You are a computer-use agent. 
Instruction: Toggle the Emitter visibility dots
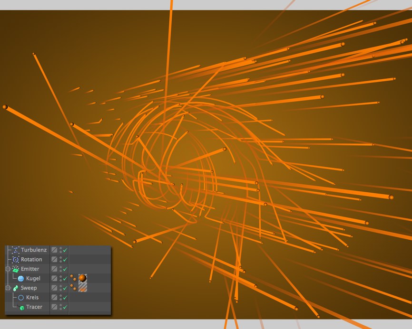(60, 269)
